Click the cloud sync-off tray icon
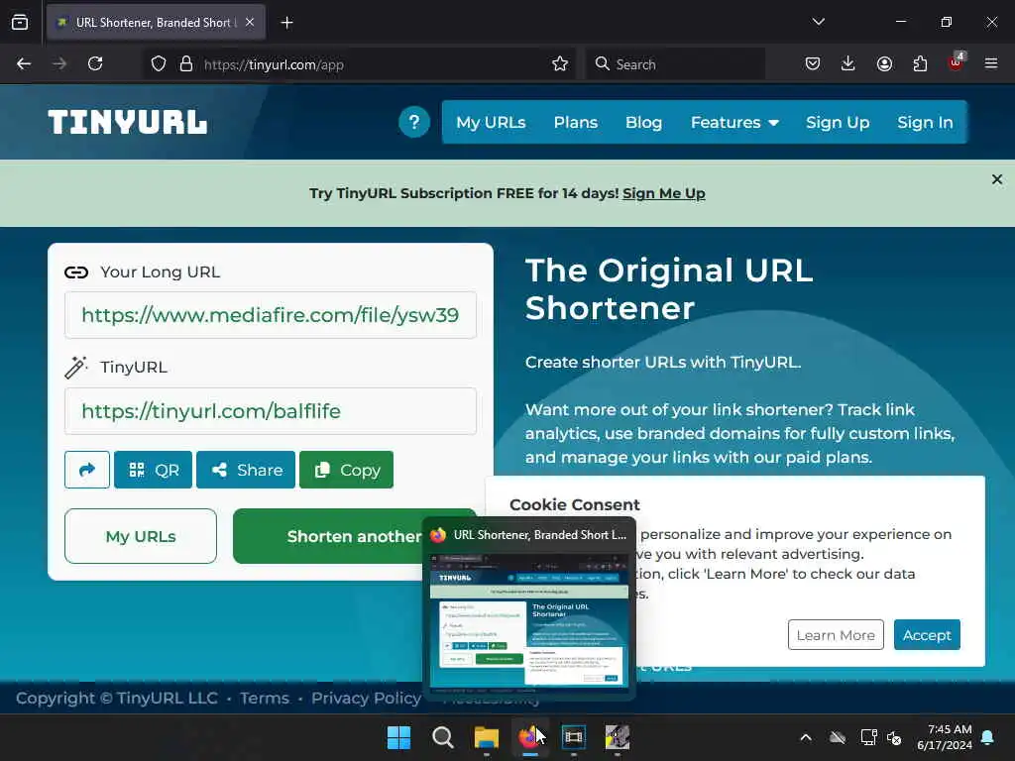The width and height of the screenshot is (1015, 761). 838,737
